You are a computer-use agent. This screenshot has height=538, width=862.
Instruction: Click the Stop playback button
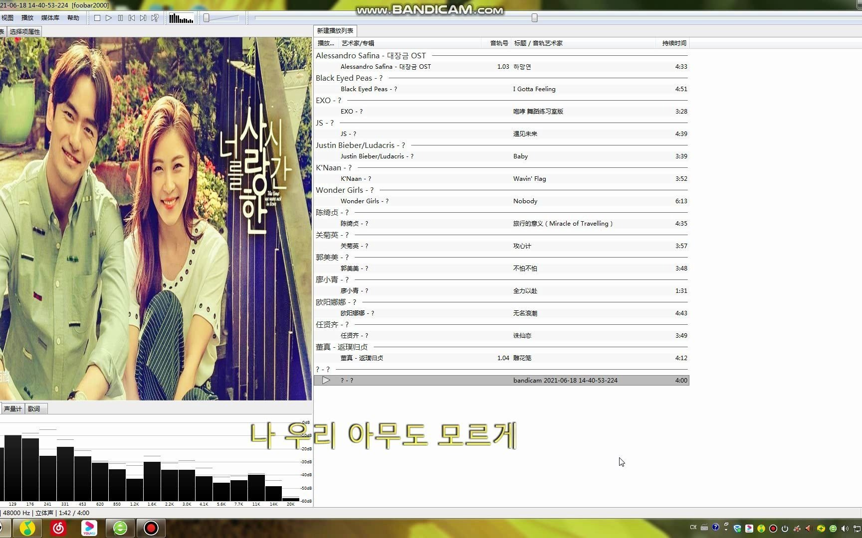(97, 18)
